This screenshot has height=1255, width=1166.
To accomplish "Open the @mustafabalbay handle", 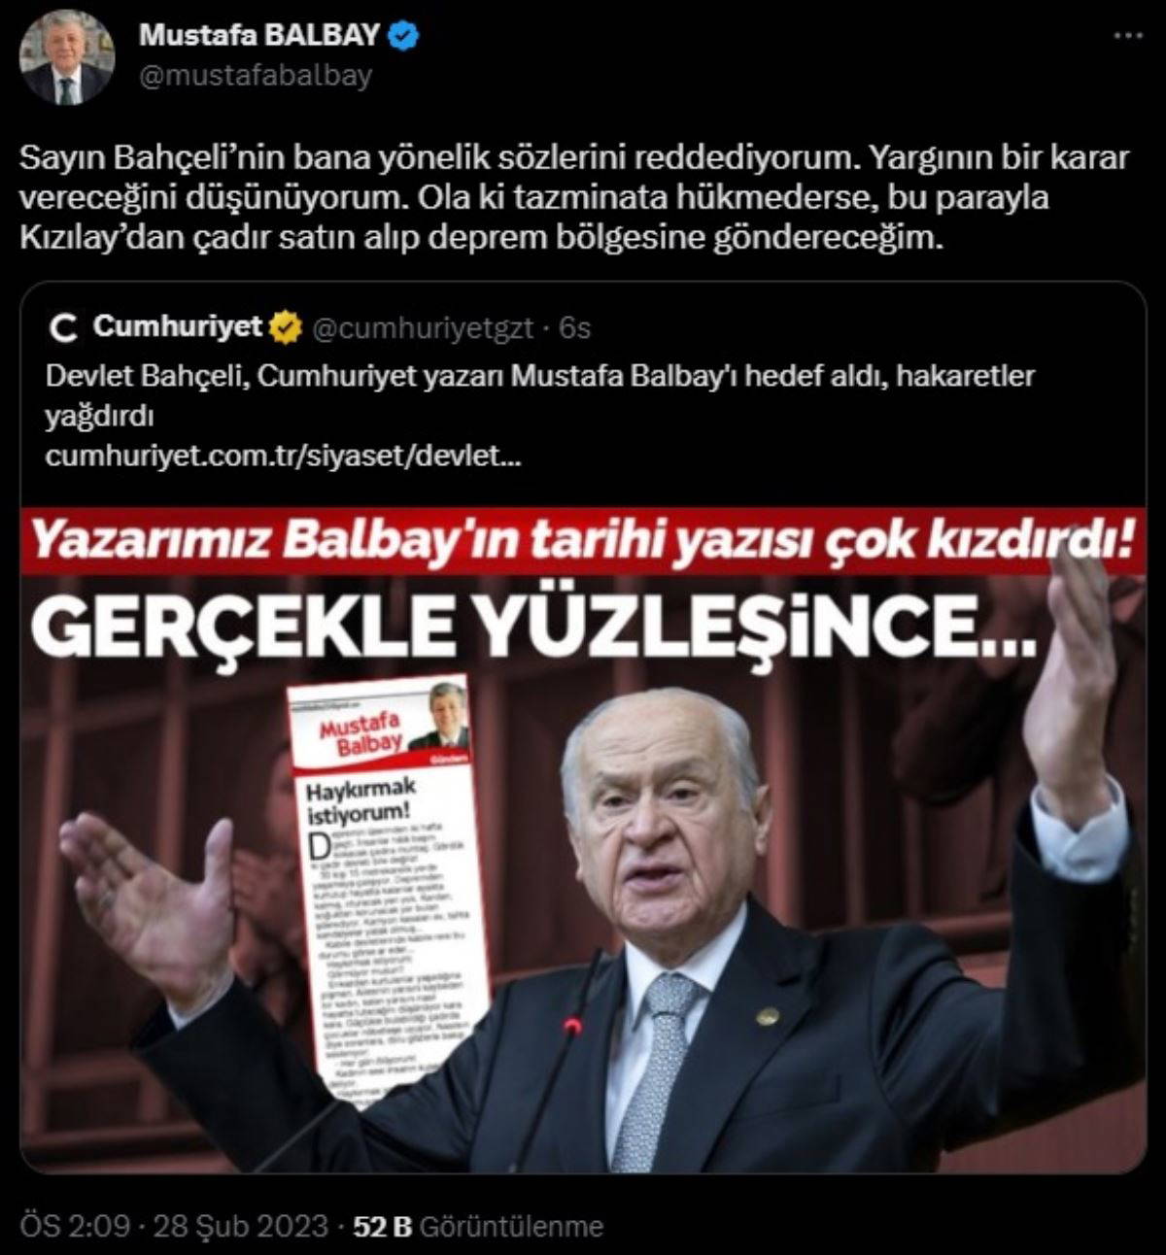I will point(256,76).
